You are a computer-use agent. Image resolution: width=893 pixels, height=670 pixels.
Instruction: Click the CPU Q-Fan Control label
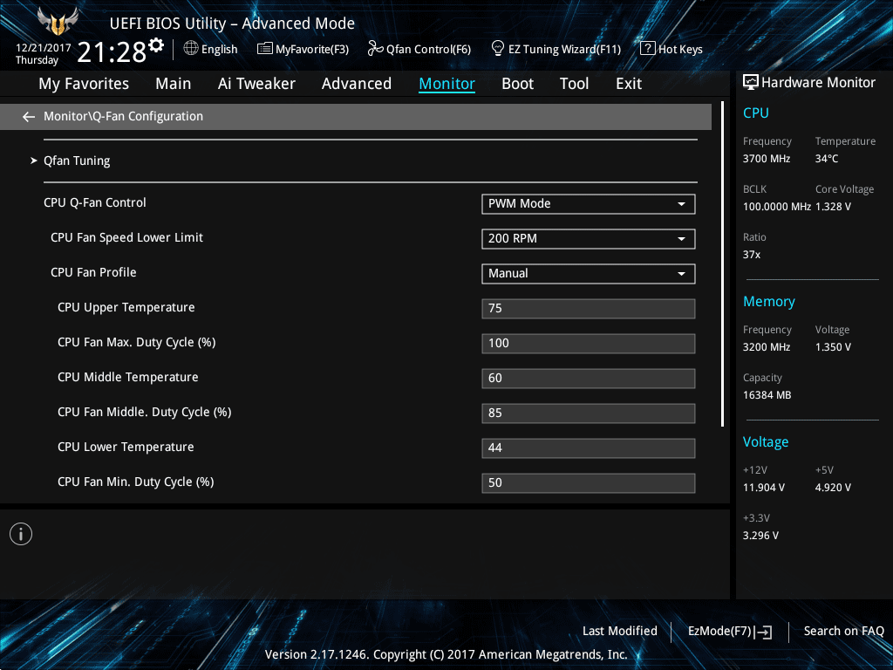tap(95, 202)
